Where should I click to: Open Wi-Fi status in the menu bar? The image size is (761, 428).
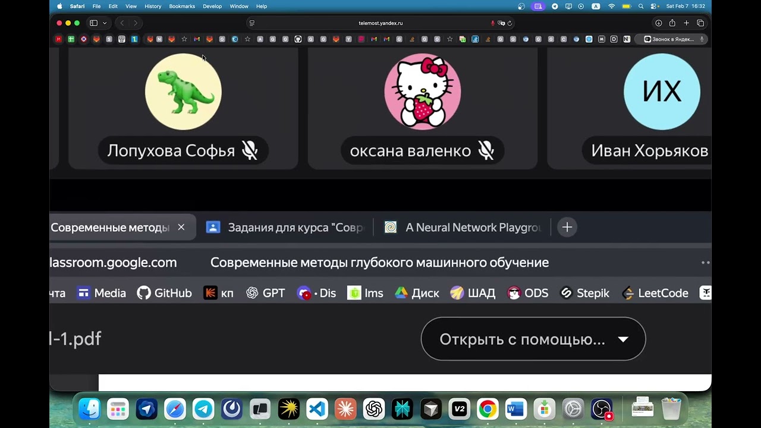coord(611,6)
